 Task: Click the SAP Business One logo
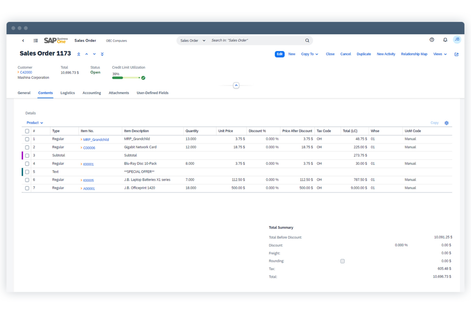coord(56,40)
